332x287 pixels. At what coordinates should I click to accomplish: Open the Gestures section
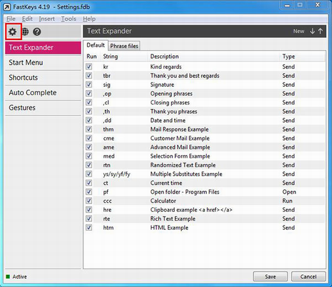tap(43, 108)
